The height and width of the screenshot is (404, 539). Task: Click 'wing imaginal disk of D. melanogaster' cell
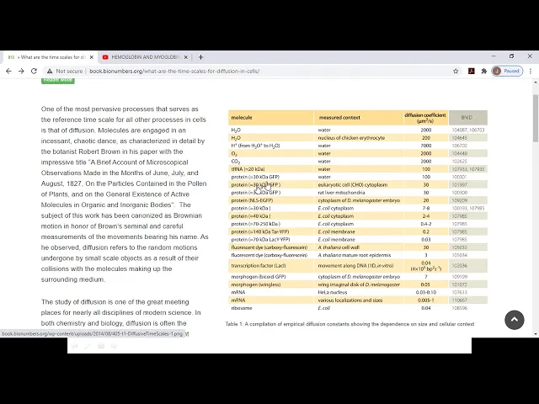[359, 284]
